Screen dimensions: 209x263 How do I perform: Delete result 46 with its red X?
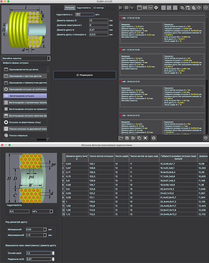point(121,82)
